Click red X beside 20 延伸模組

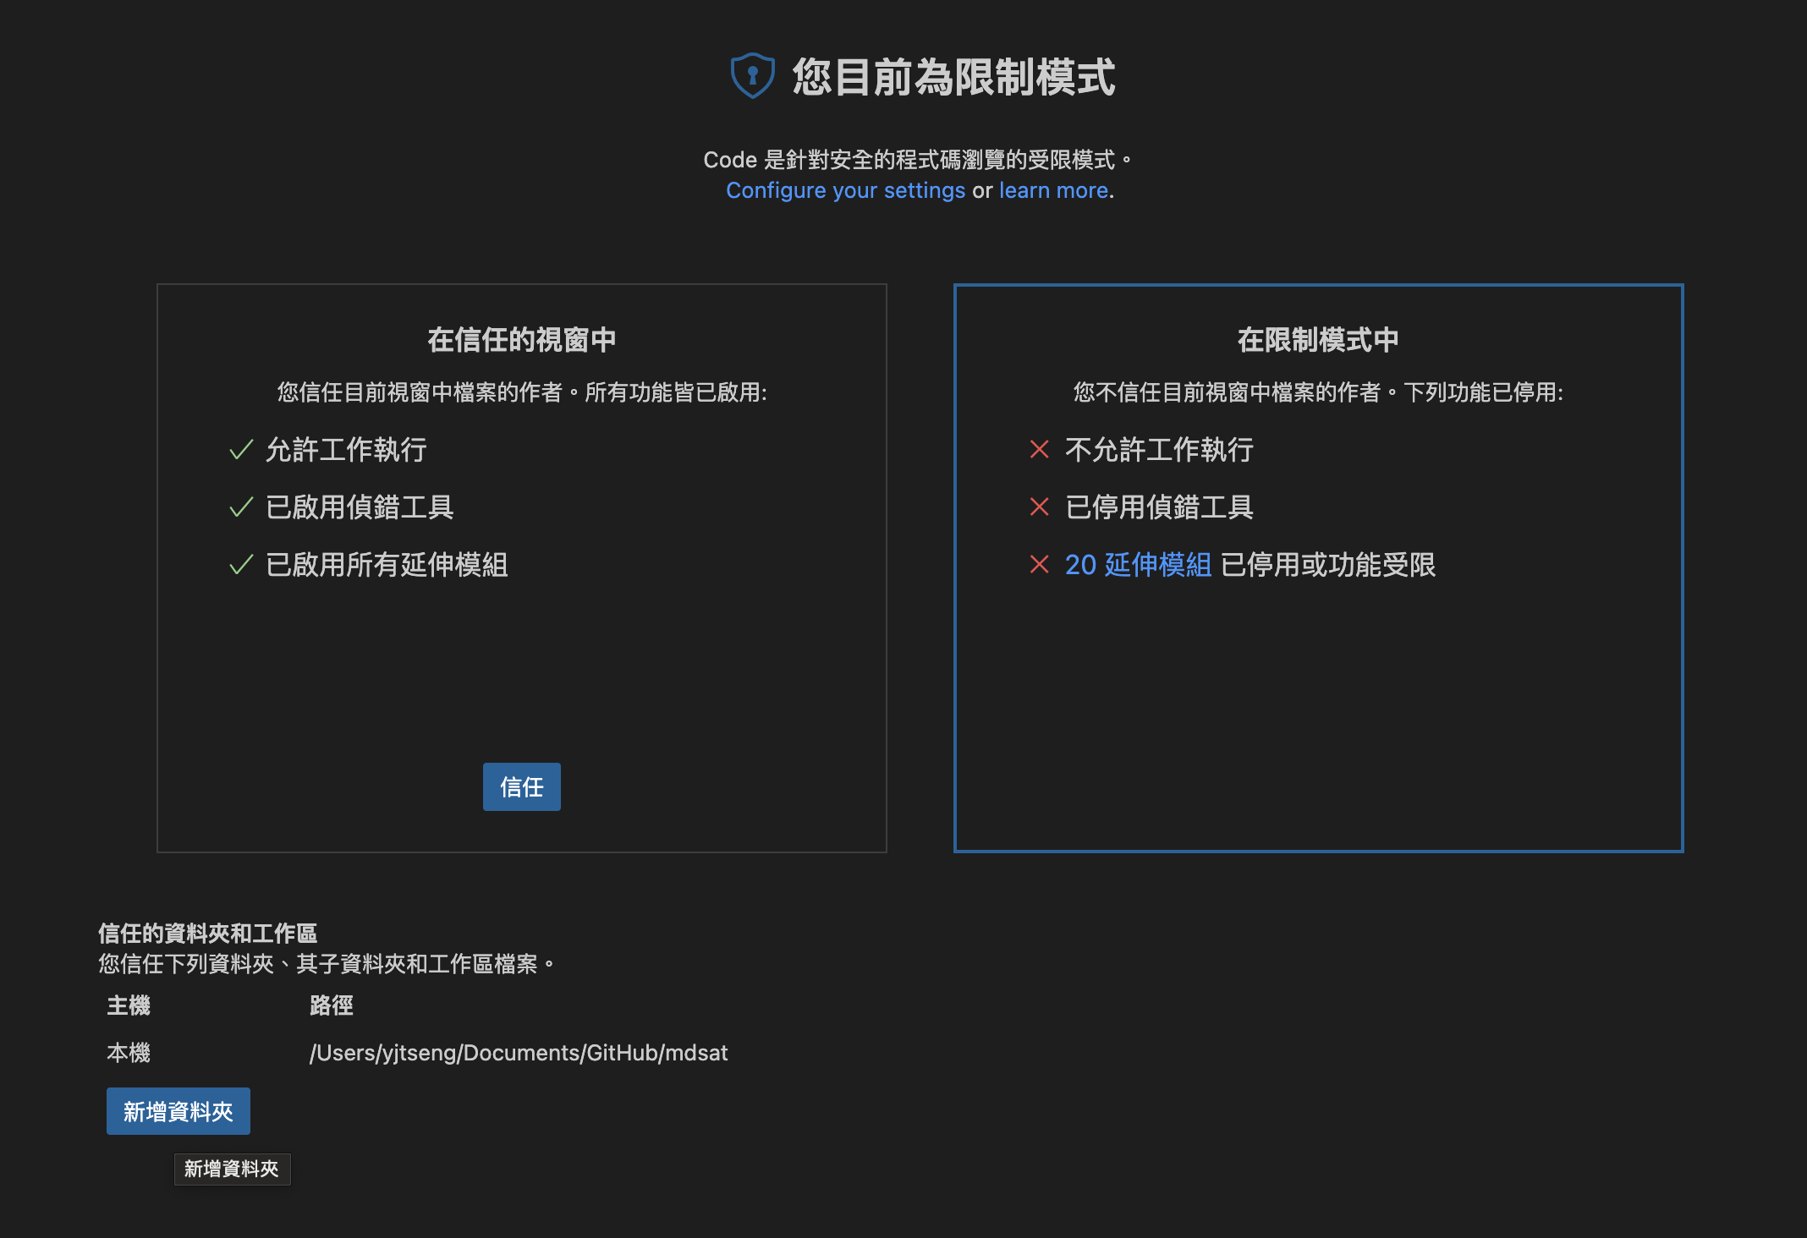[x=1039, y=565]
